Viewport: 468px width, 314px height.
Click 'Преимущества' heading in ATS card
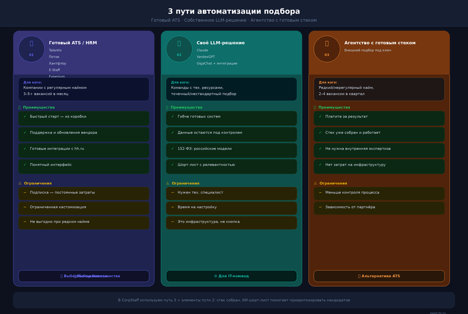click(x=39, y=107)
